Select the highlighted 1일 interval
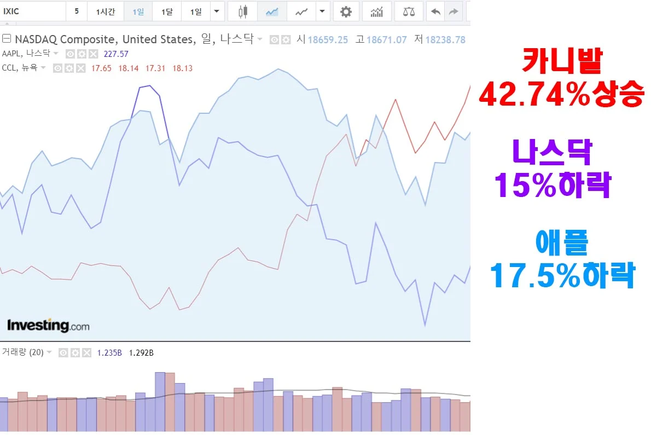Screen dimensions: 651x435 tap(138, 11)
